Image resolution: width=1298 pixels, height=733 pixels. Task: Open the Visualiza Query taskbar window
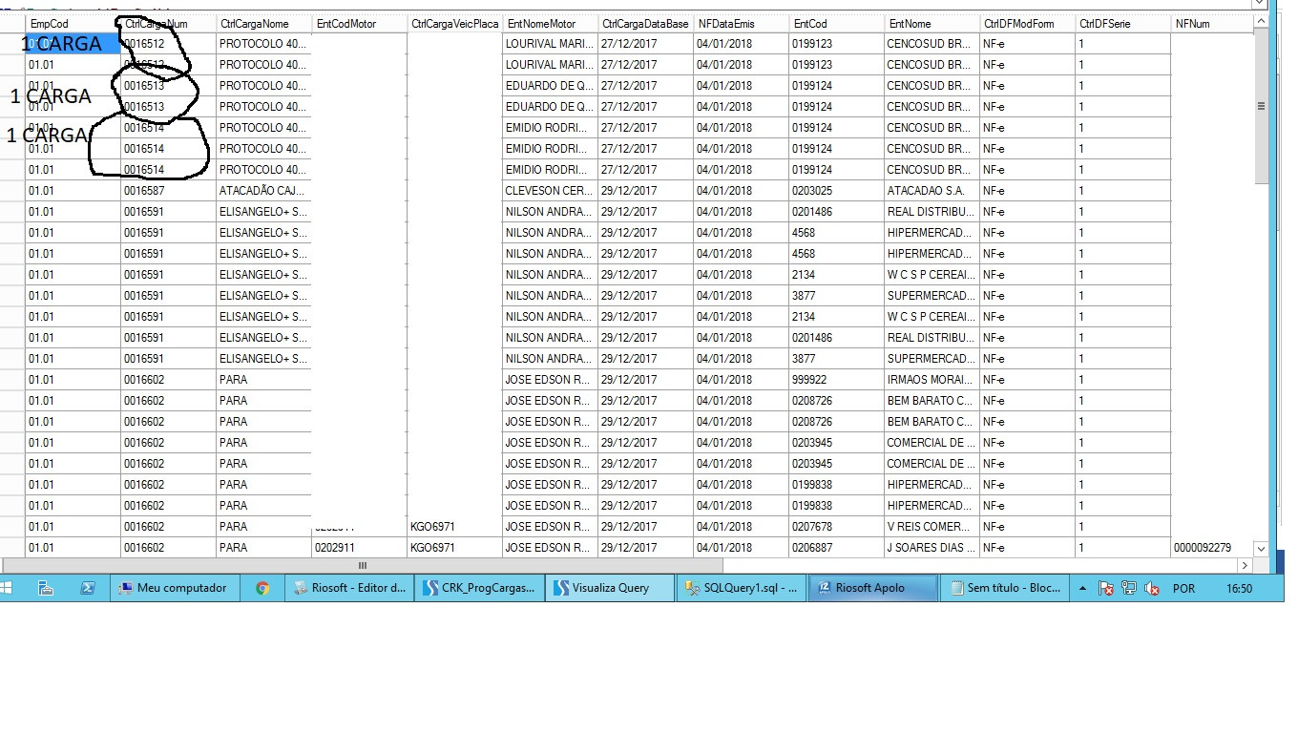(x=610, y=588)
